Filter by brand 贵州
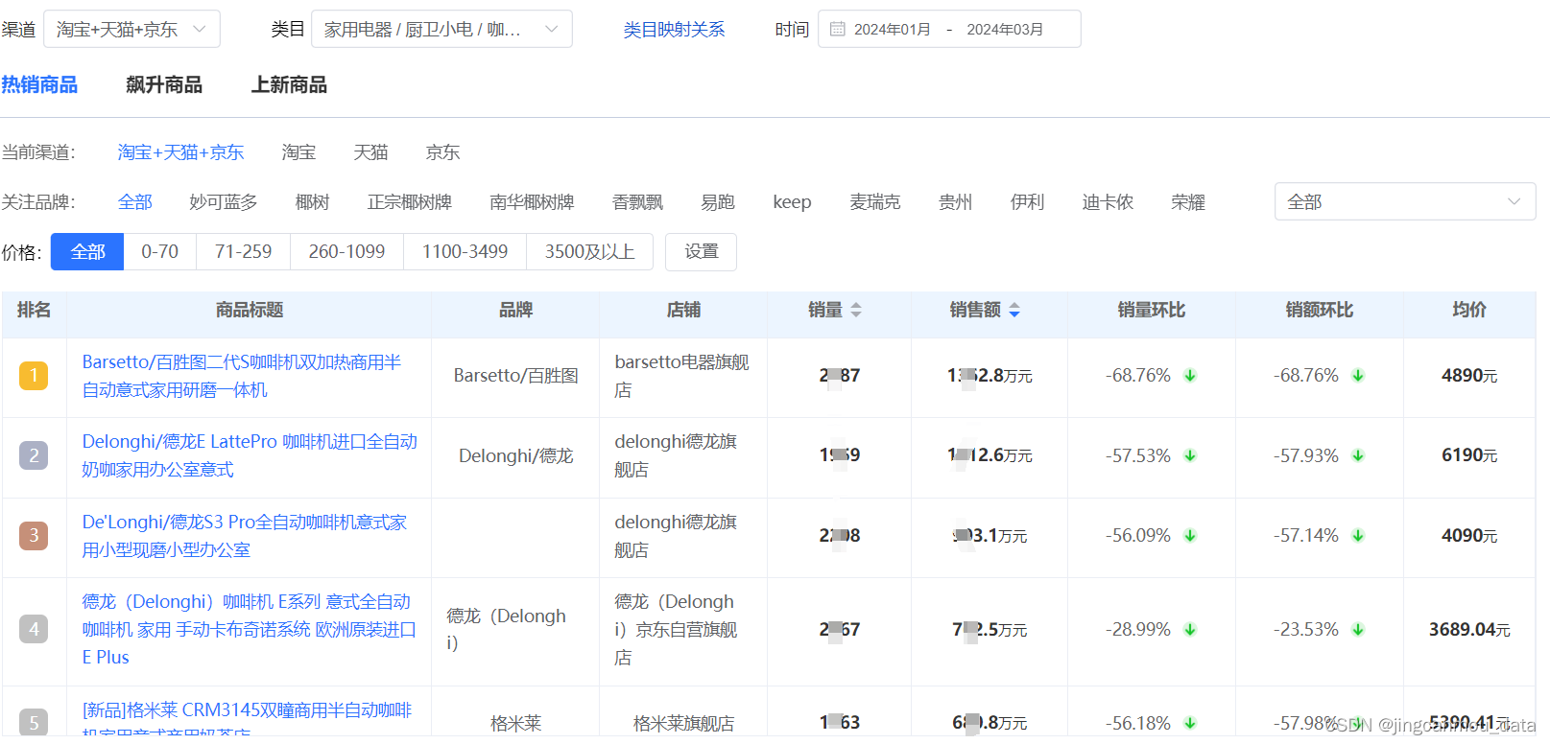This screenshot has height=744, width=1550. (x=955, y=202)
